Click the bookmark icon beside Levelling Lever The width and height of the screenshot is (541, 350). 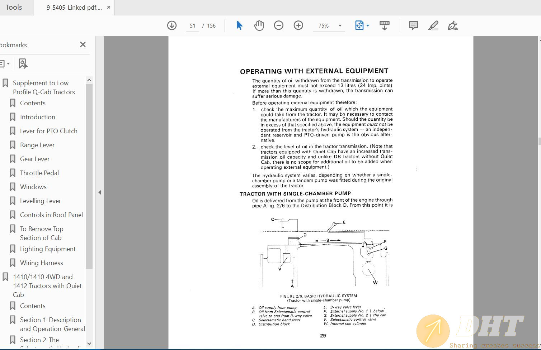click(13, 201)
